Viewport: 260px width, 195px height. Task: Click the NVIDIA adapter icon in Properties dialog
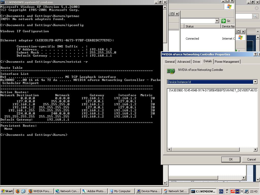171,71
